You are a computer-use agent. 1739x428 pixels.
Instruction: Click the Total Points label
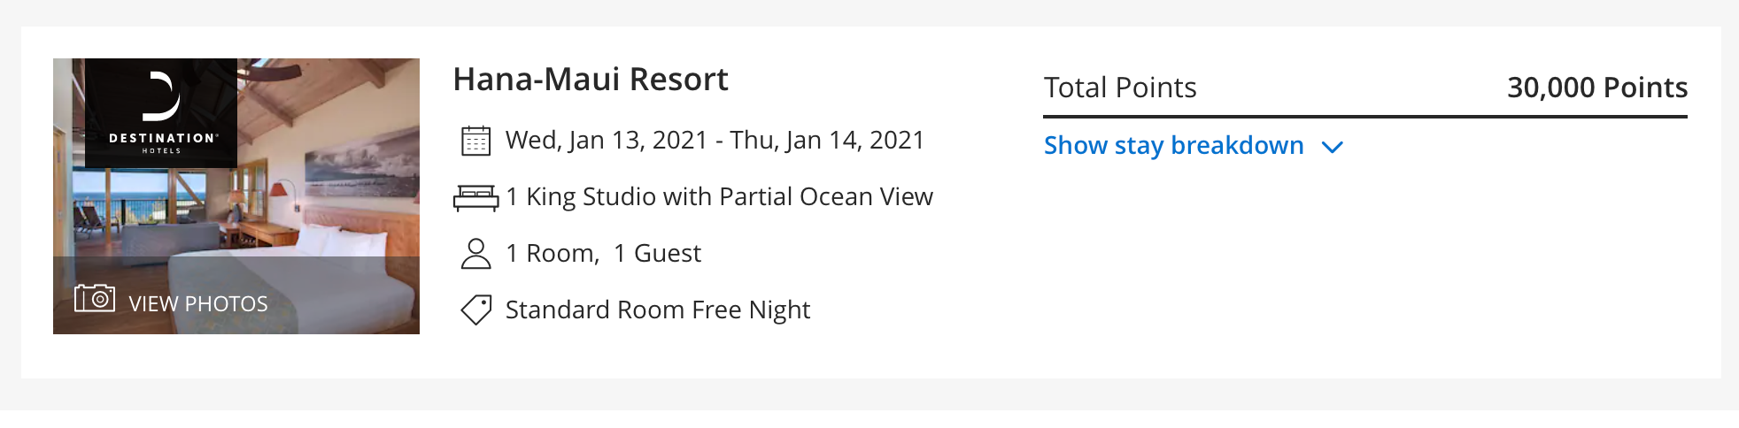point(1119,88)
